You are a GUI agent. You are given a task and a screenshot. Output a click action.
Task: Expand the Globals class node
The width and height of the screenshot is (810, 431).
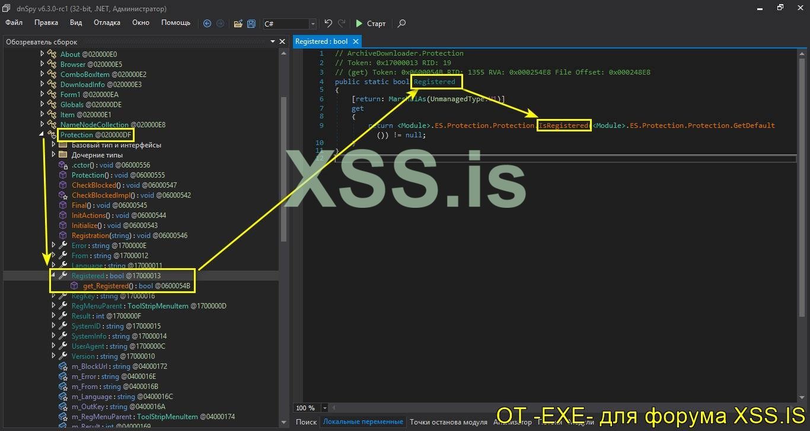(x=42, y=104)
